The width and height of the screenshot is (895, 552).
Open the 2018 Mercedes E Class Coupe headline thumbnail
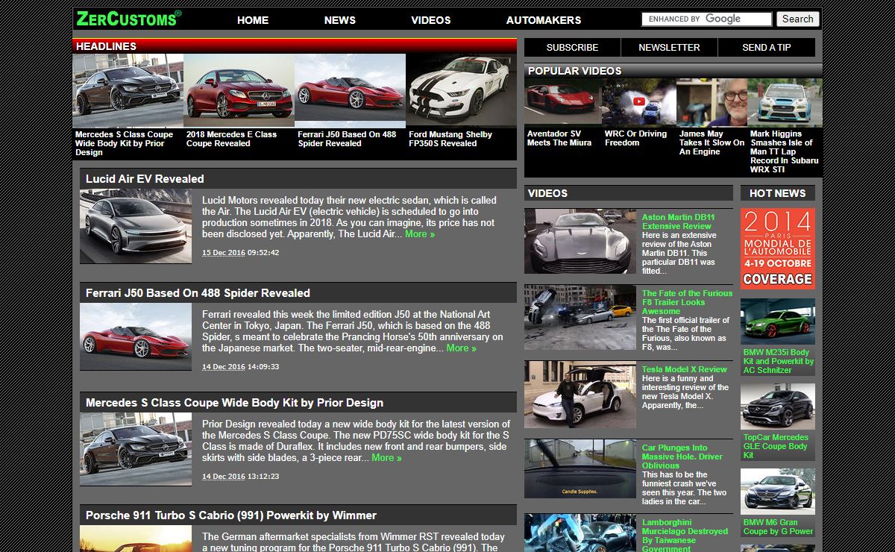(239, 91)
